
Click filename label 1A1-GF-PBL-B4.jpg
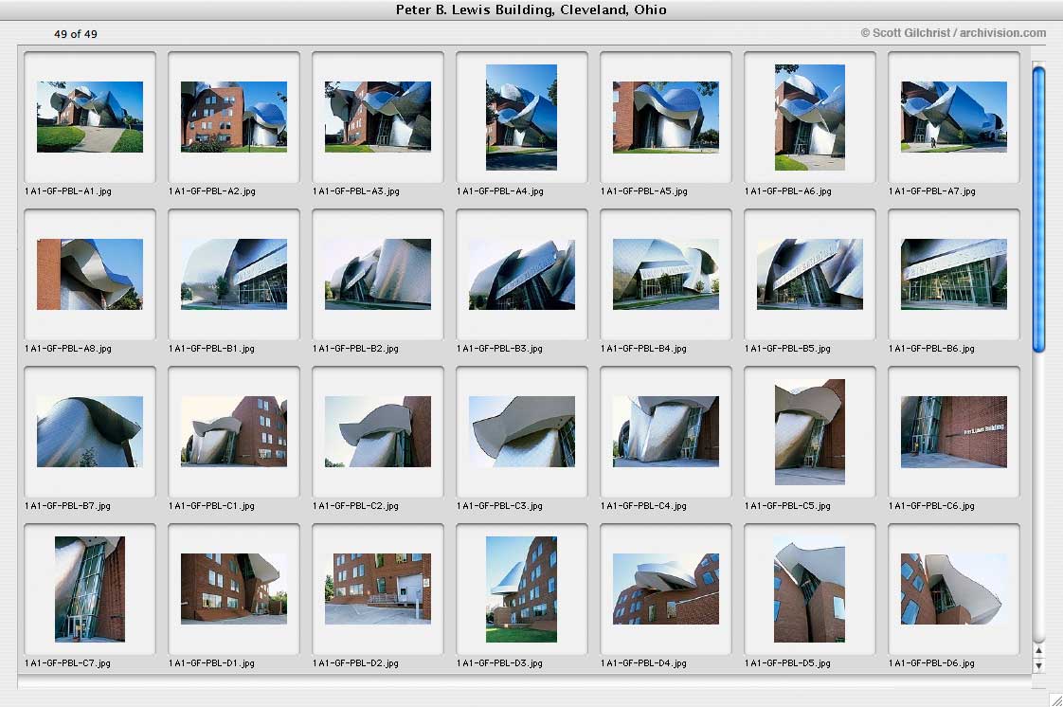tap(643, 349)
